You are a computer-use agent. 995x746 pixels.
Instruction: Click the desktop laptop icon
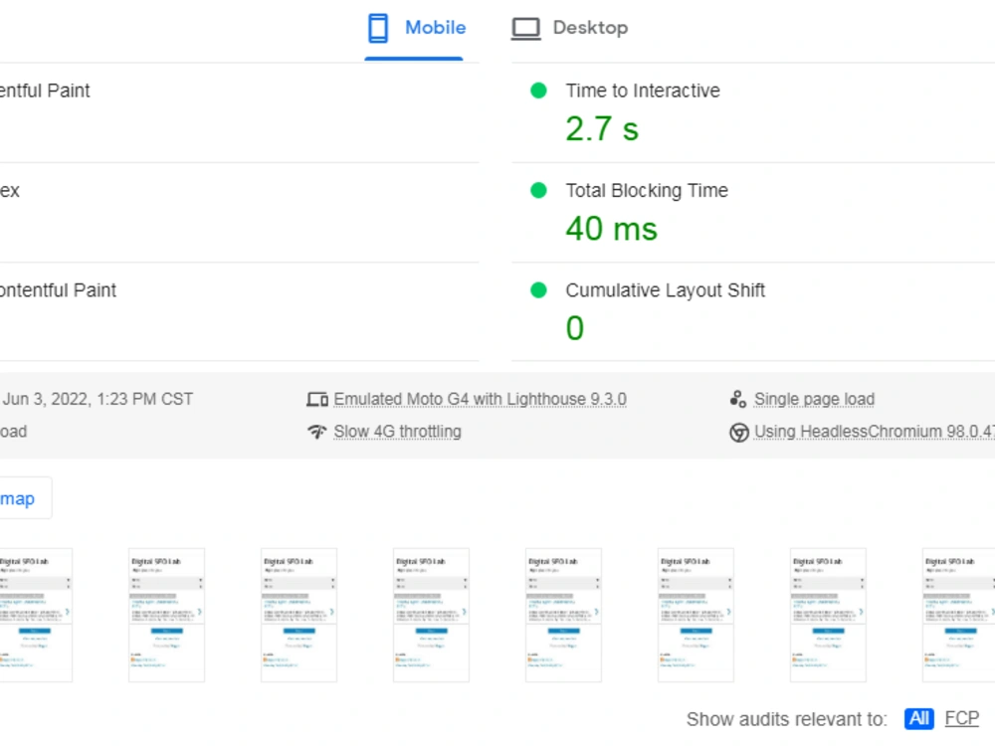526,29
